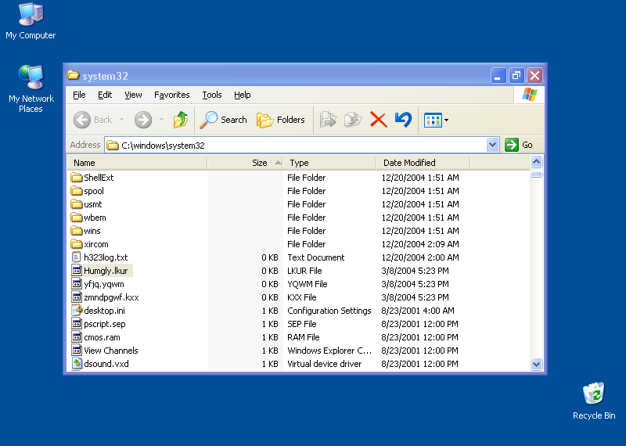Select the spool folder icon

76,191
